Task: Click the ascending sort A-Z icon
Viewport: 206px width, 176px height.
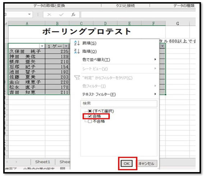Action: pyautogui.click(x=77, y=43)
